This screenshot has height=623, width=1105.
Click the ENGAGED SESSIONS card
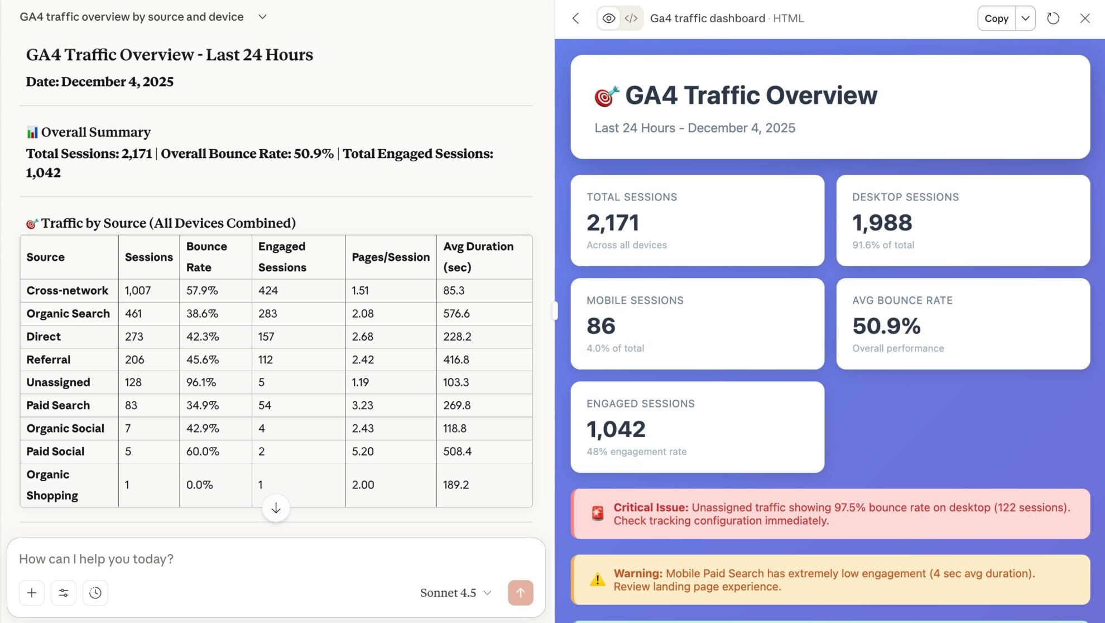(697, 426)
